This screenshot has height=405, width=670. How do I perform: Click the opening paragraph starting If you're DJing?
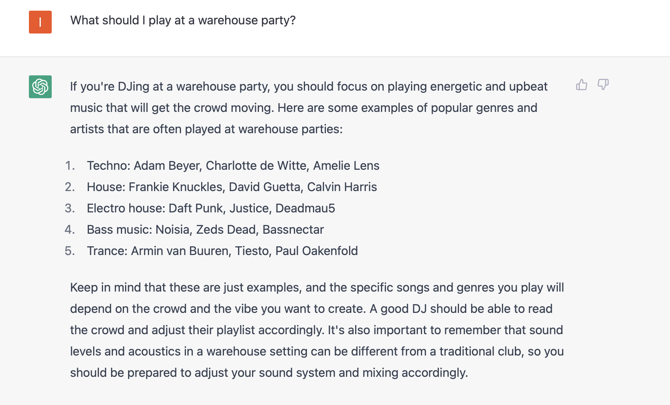coord(309,108)
